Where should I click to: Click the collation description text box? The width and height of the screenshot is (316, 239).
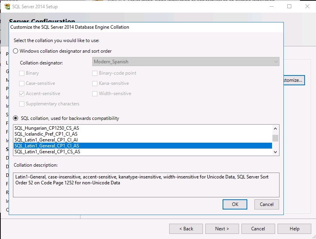click(146, 185)
